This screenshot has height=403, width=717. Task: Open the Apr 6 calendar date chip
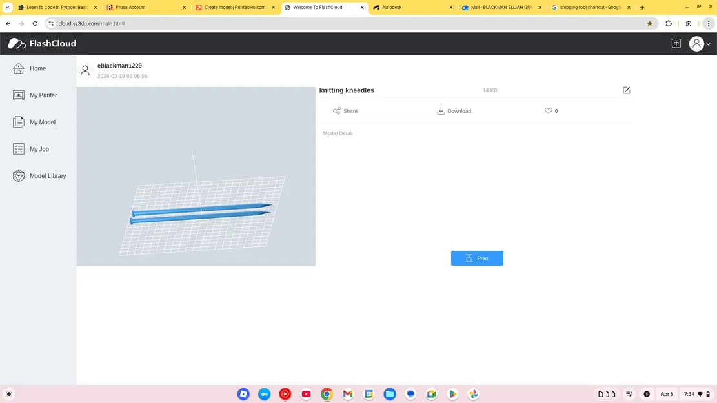pos(667,394)
